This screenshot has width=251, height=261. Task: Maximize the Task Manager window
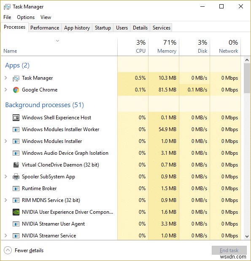coord(221,6)
